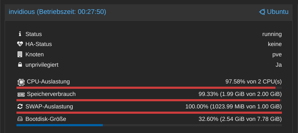Click the Ubuntu logo icon
Viewport: 298px width, 133px height.
click(262, 12)
